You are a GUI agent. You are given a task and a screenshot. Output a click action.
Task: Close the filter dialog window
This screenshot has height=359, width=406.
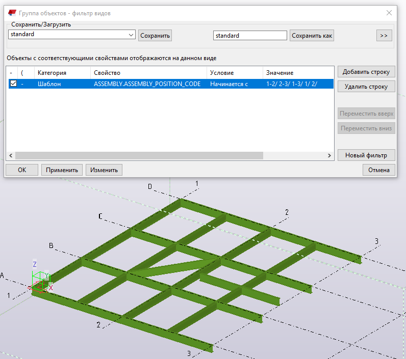[389, 13]
